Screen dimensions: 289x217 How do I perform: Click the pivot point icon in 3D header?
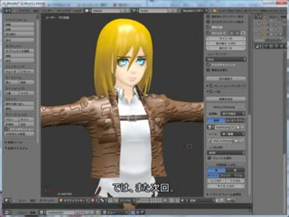pos(94,200)
